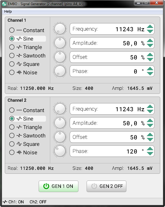
Task: Choose Constant waveform in Channel 1
Action: click(27, 30)
